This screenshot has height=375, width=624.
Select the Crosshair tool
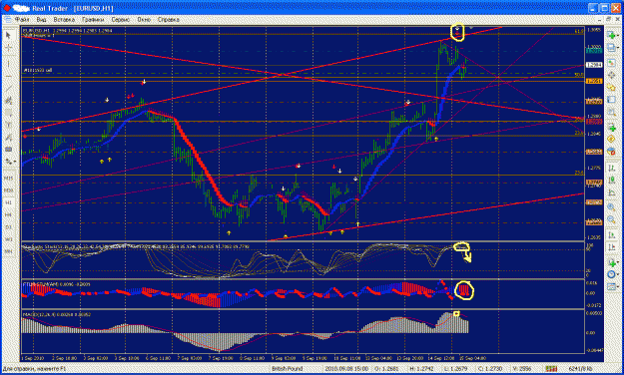pyautogui.click(x=8, y=48)
